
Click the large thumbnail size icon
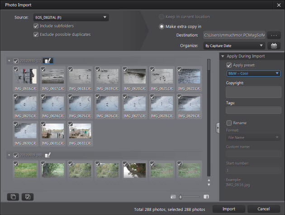206,197
